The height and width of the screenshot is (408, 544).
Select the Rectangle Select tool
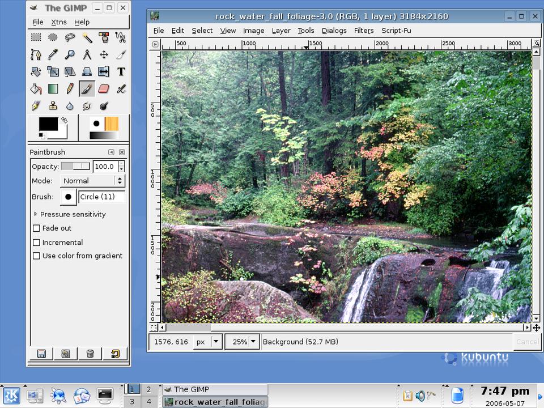[36, 37]
